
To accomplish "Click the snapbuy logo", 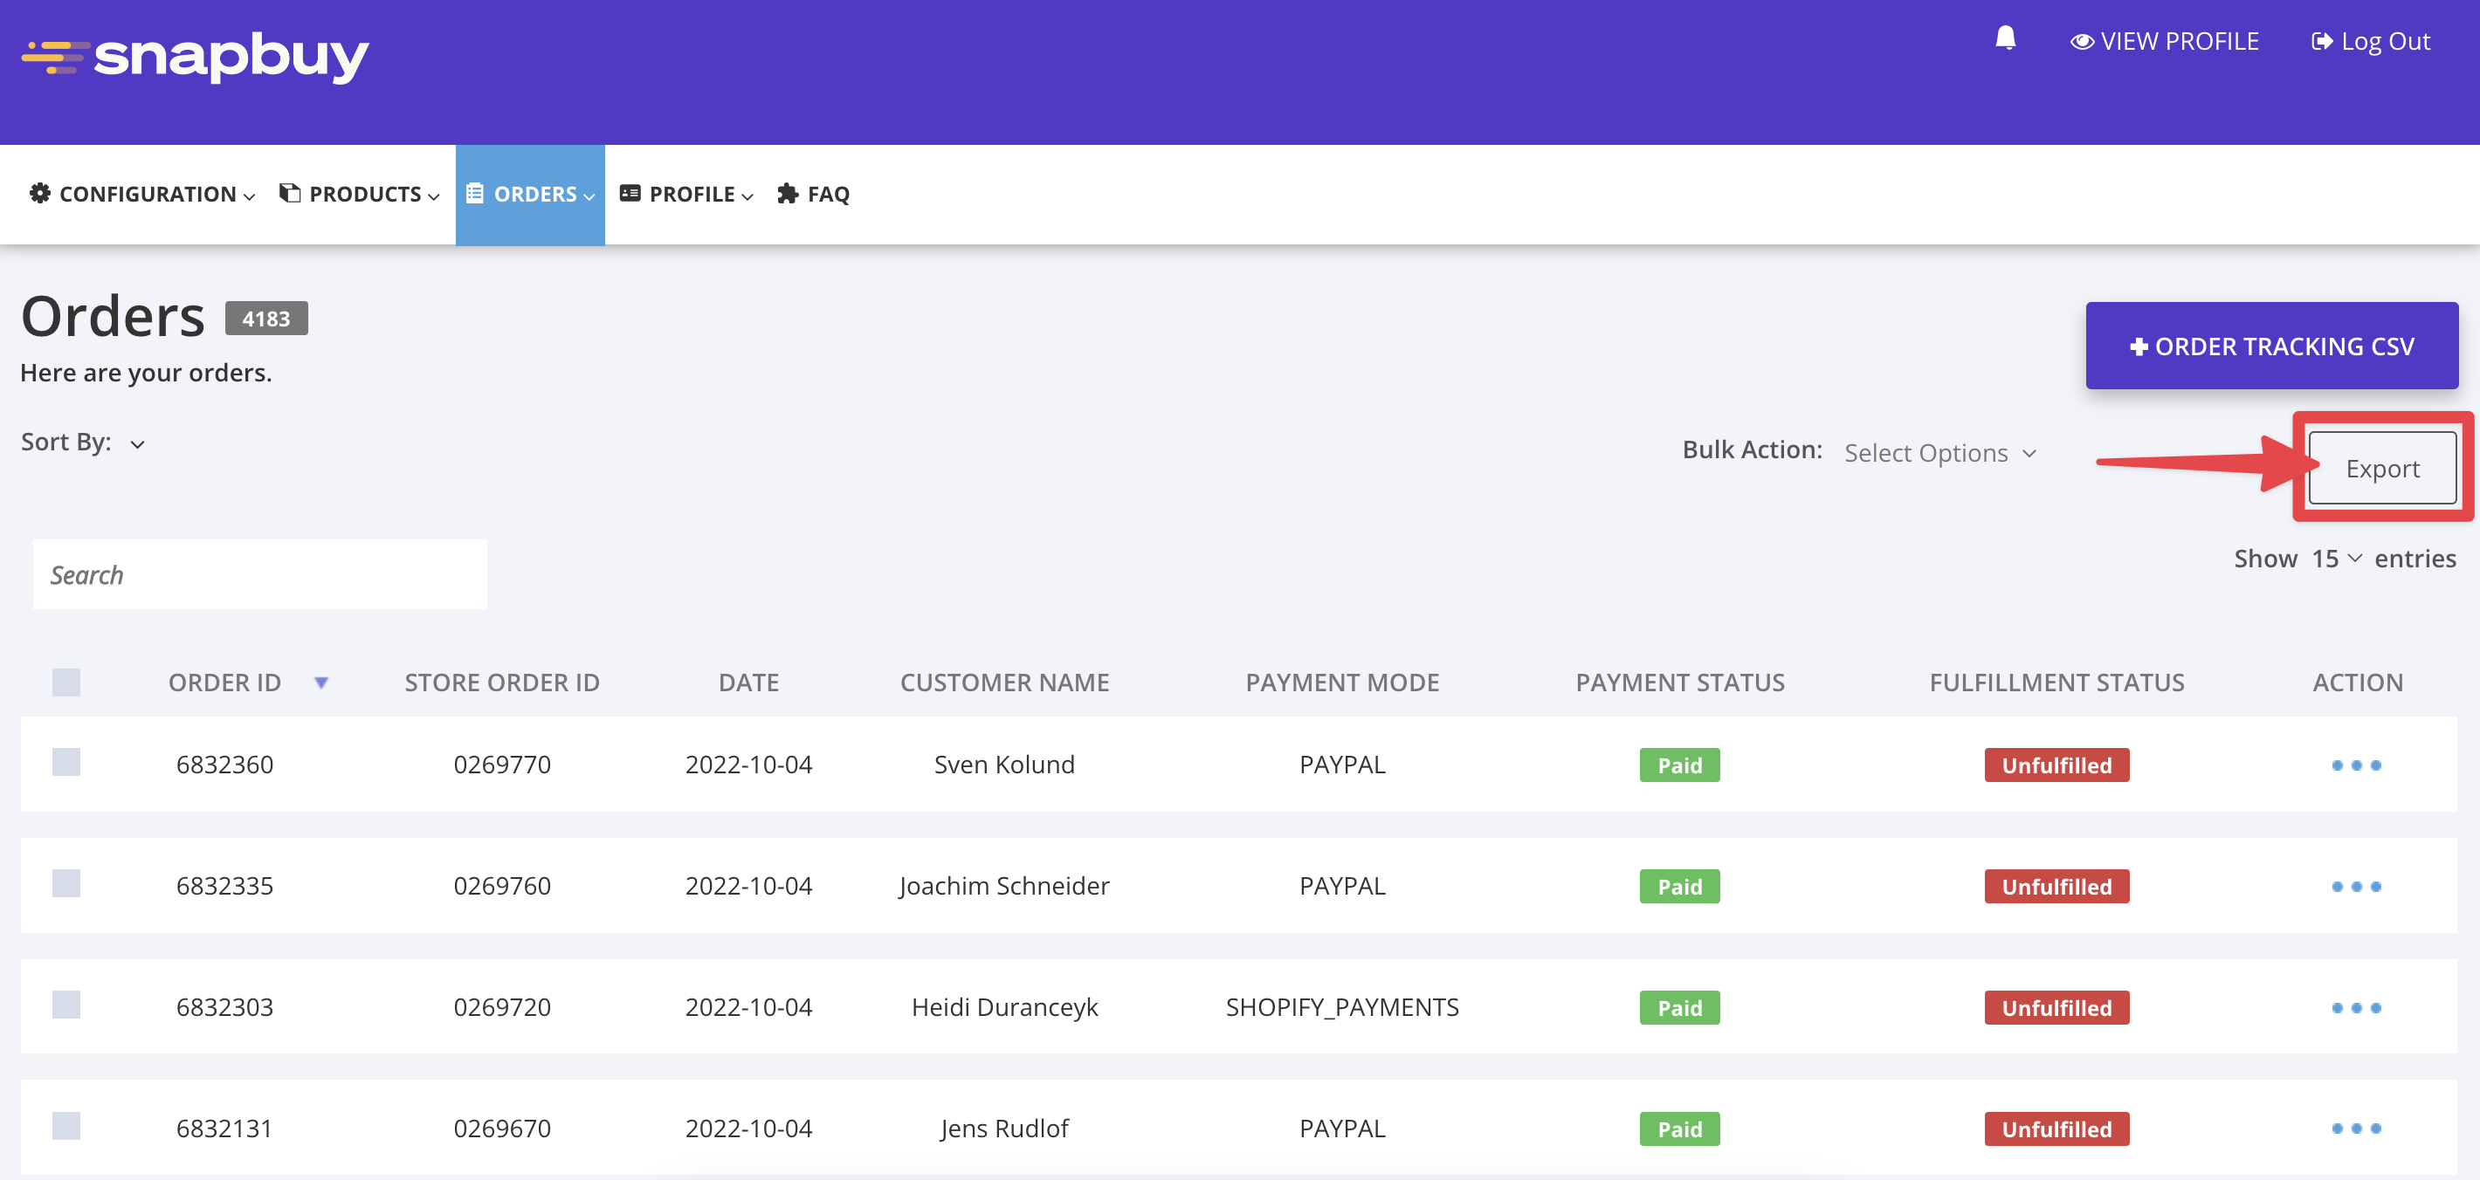I will pos(196,56).
